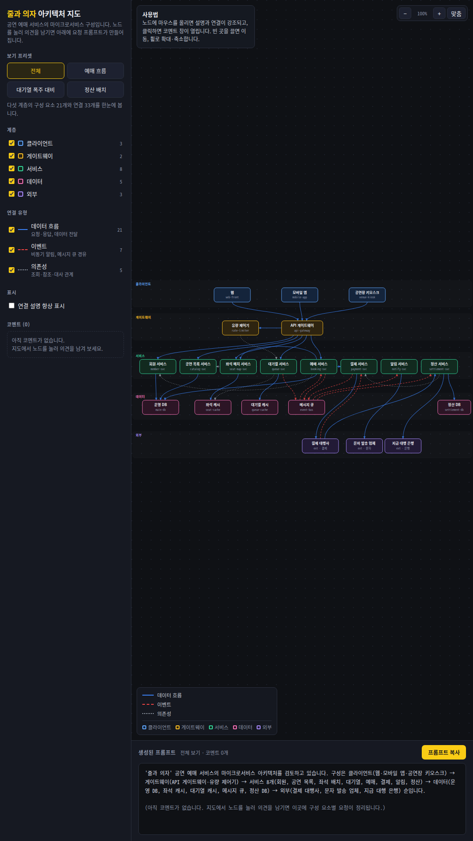
Task: Disable the 의존성 connection type
Action: coord(12,270)
